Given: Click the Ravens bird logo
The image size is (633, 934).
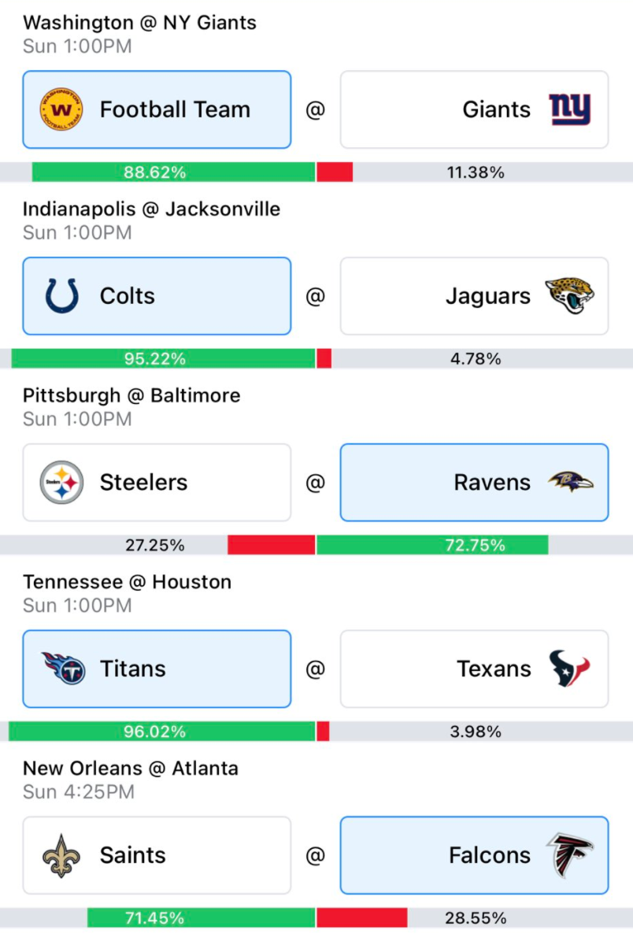Looking at the screenshot, I should click(571, 482).
